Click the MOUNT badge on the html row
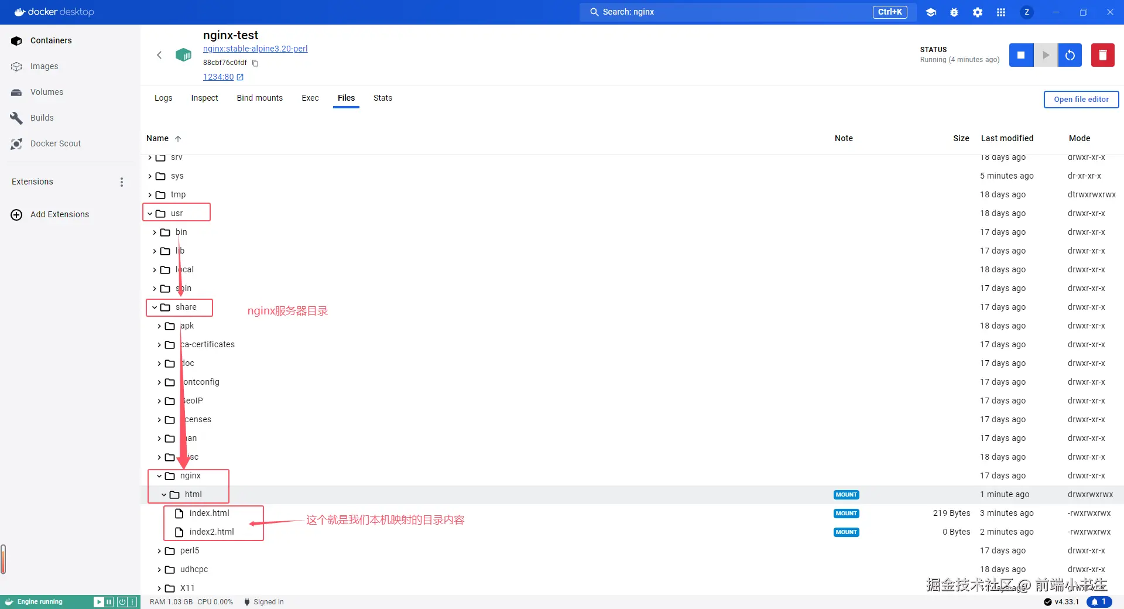1124x609 pixels. point(847,495)
